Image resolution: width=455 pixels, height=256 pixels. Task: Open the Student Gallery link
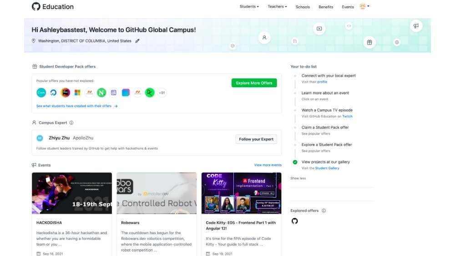pos(327,168)
